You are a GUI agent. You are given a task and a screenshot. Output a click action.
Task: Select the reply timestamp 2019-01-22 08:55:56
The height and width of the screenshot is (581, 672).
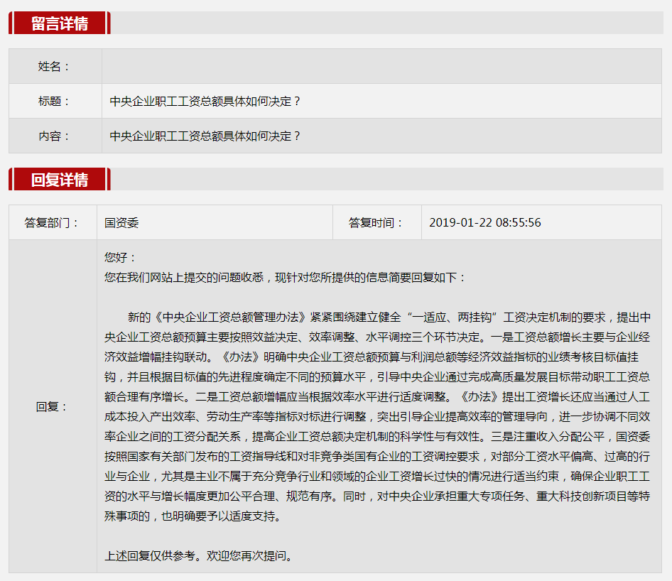(485, 222)
